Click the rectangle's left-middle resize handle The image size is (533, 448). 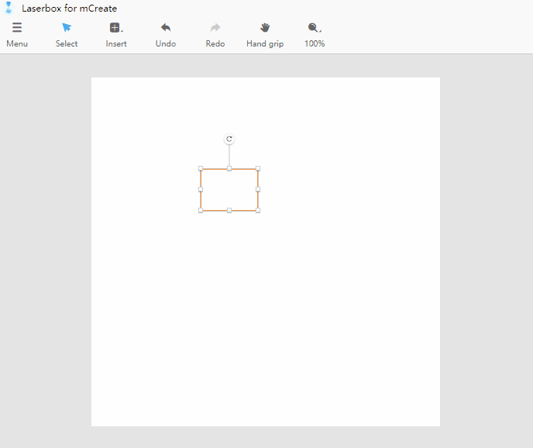point(201,189)
